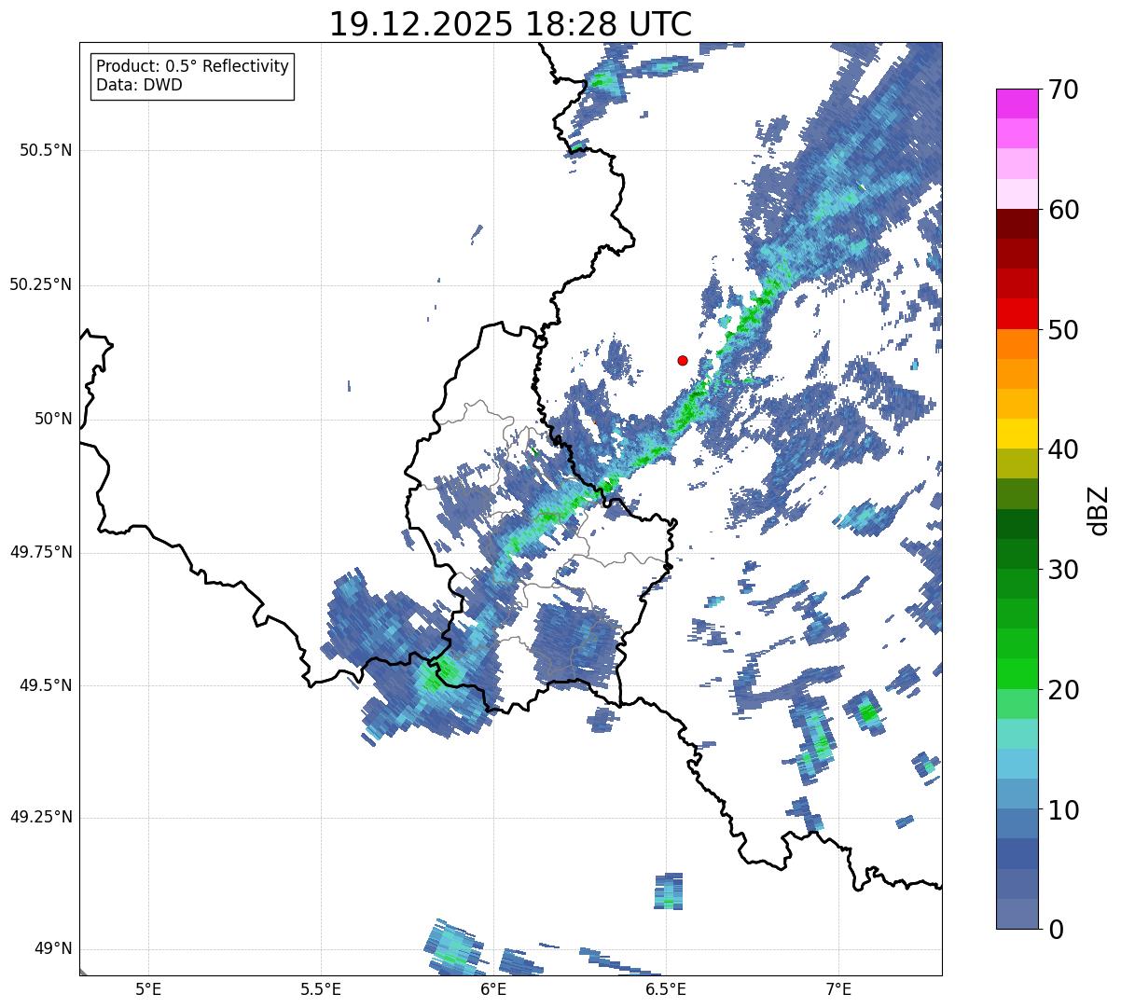The height and width of the screenshot is (1008, 1121).
Task: Pick the light cyan swatch near 15
Action: pos(1017,734)
